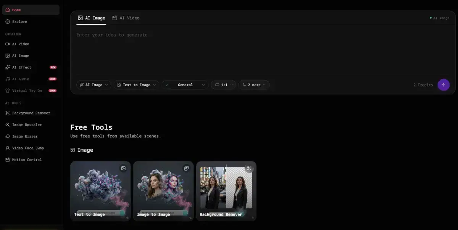The width and height of the screenshot is (458, 230).
Task: Select the AI Image tab
Action: (x=91, y=18)
